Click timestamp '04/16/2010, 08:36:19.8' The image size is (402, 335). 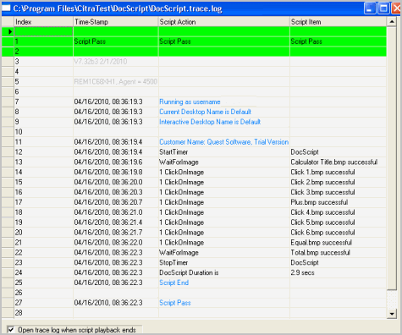click(x=108, y=172)
